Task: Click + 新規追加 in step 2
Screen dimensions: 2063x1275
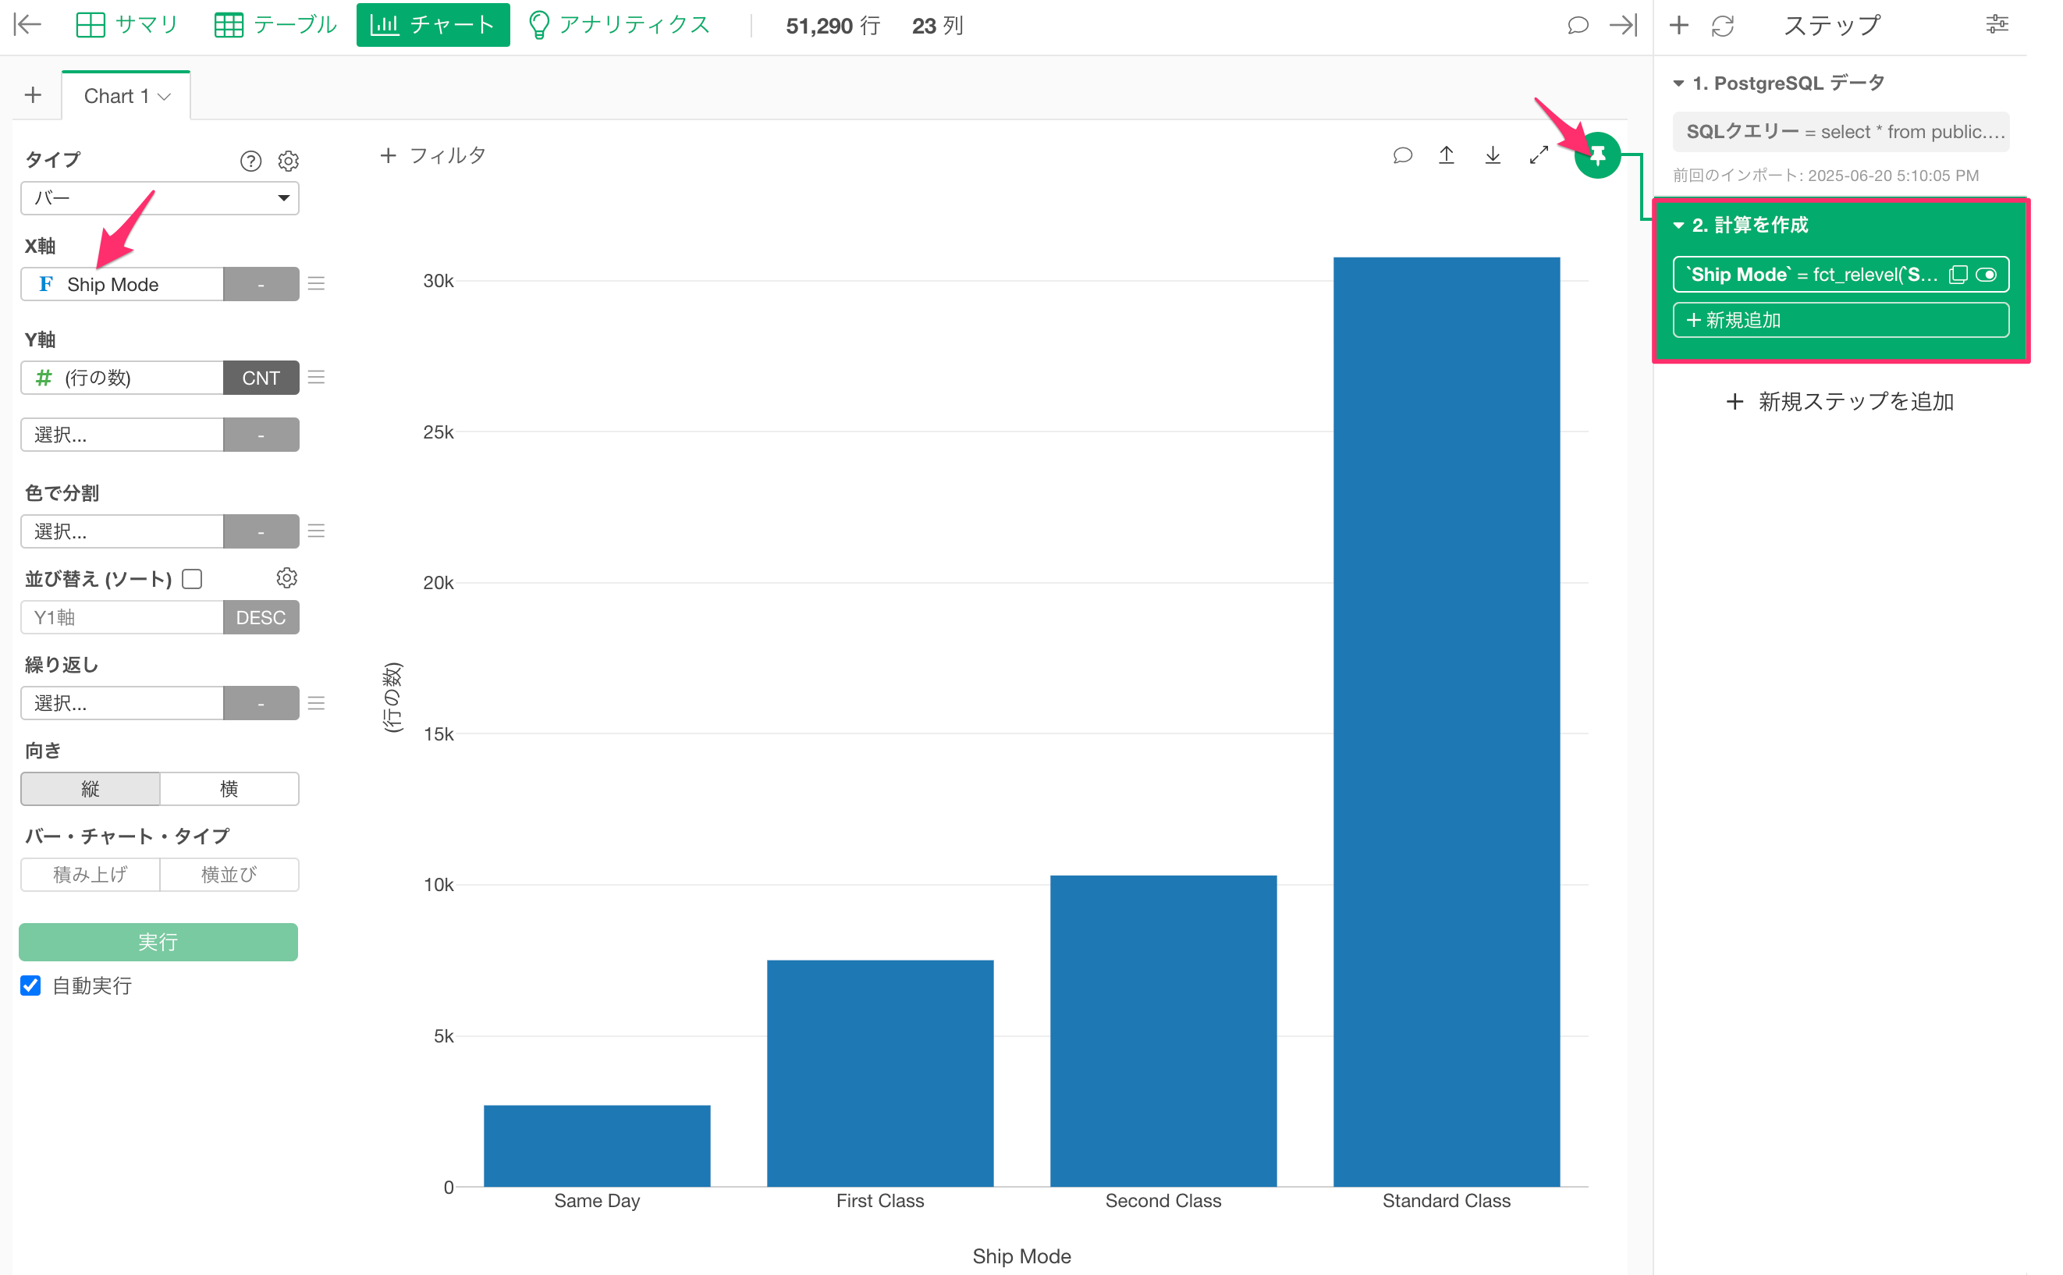Action: click(1841, 320)
